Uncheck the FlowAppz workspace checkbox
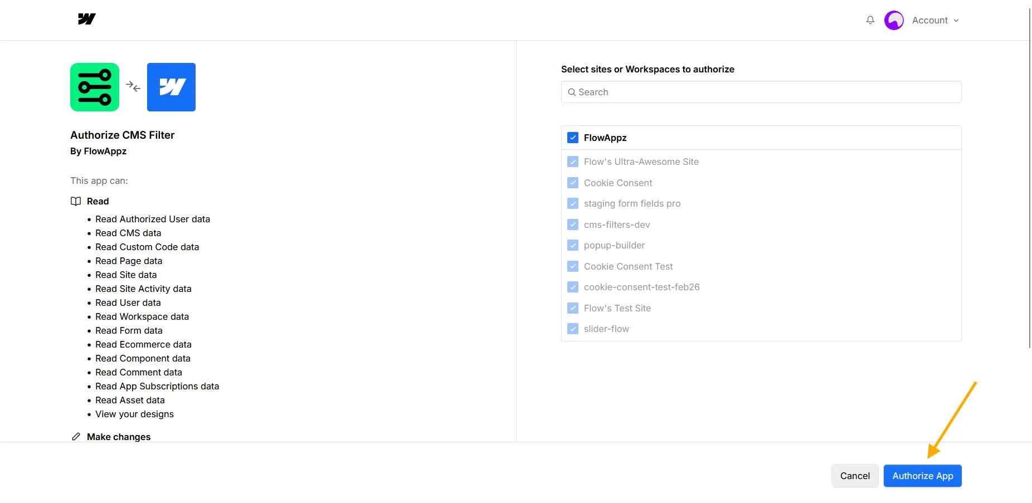 click(x=573, y=138)
